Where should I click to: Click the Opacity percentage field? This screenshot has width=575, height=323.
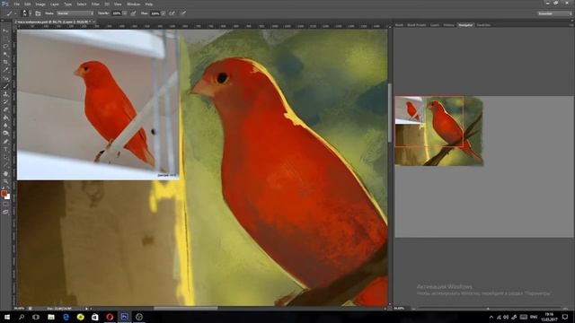point(117,13)
